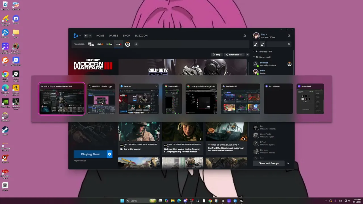Viewport: 363px width, 204px height.
Task: Switch to the Discord window thumbnail
Action: click(x=278, y=99)
